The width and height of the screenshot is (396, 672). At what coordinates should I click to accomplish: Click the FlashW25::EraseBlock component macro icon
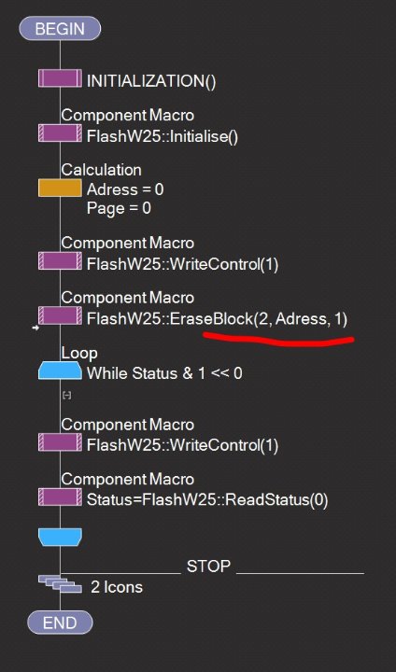tap(60, 315)
